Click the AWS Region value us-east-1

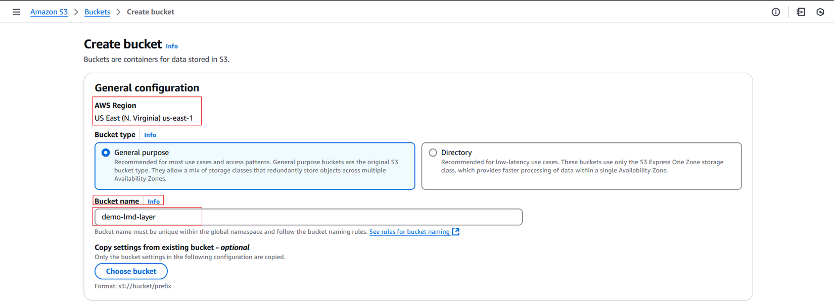click(x=144, y=118)
